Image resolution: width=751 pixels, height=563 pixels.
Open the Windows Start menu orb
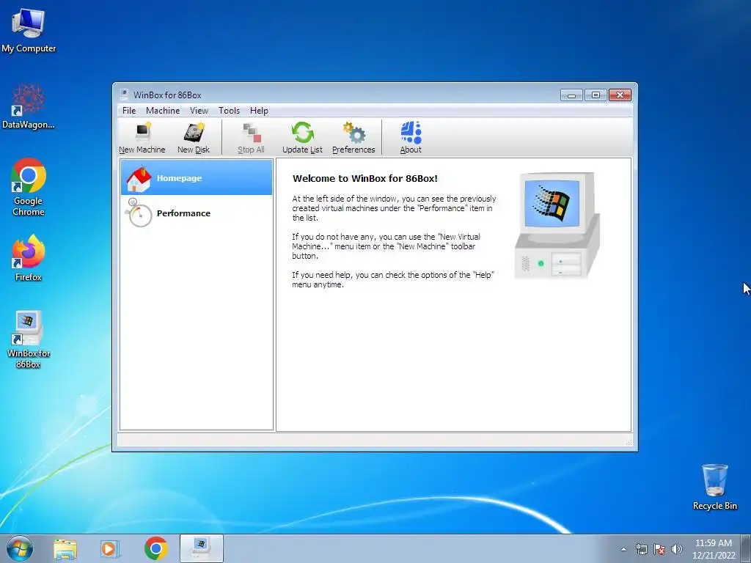pyautogui.click(x=20, y=548)
